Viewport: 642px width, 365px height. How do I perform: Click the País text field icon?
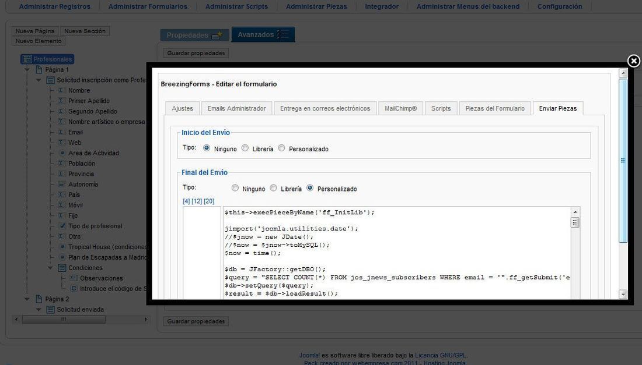pos(61,194)
